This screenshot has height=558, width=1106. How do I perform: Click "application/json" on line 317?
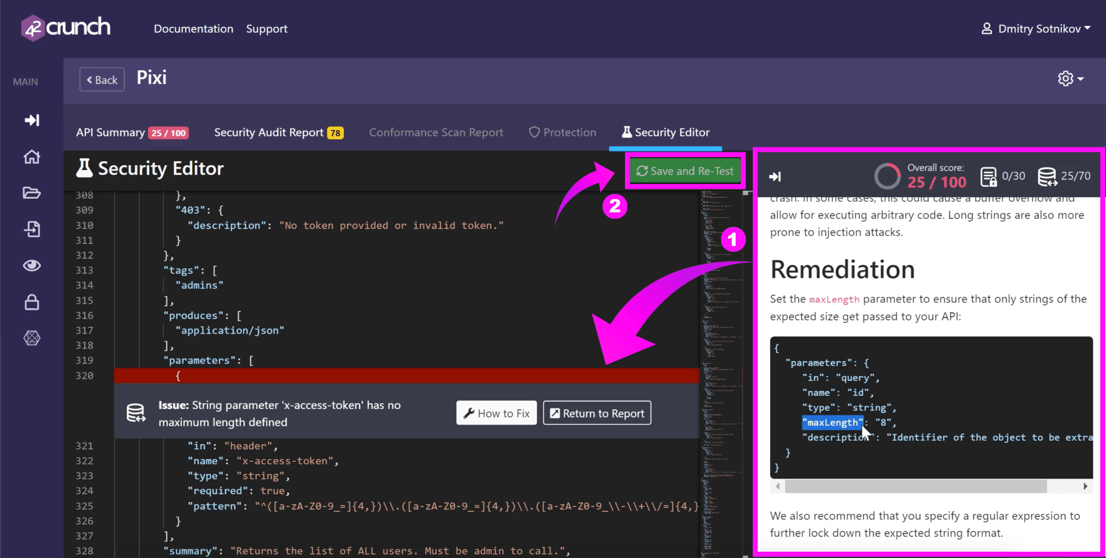click(230, 330)
